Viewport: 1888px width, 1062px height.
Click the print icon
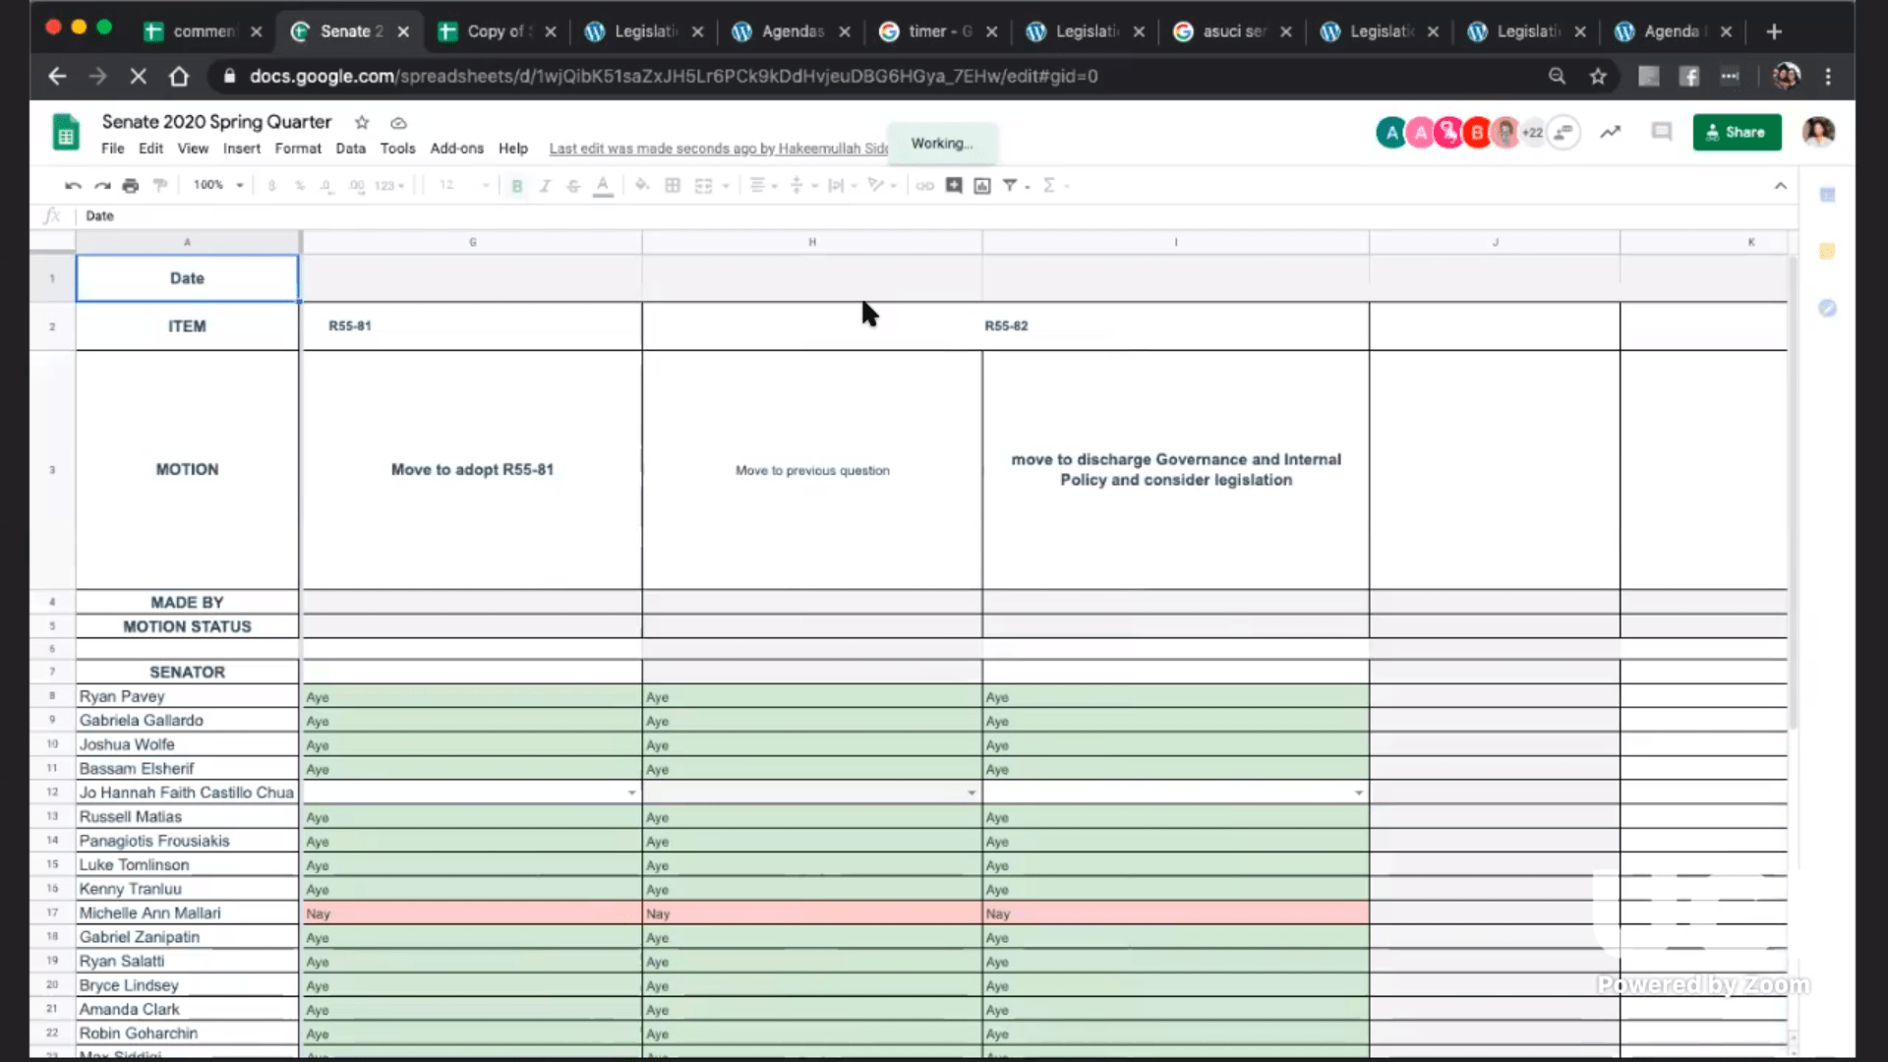pyautogui.click(x=130, y=186)
